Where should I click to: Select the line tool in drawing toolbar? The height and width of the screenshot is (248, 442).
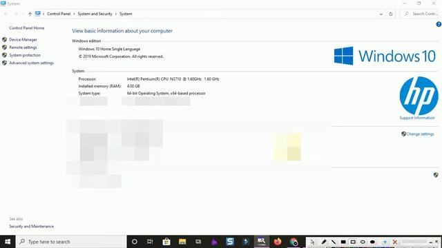coord(334,242)
